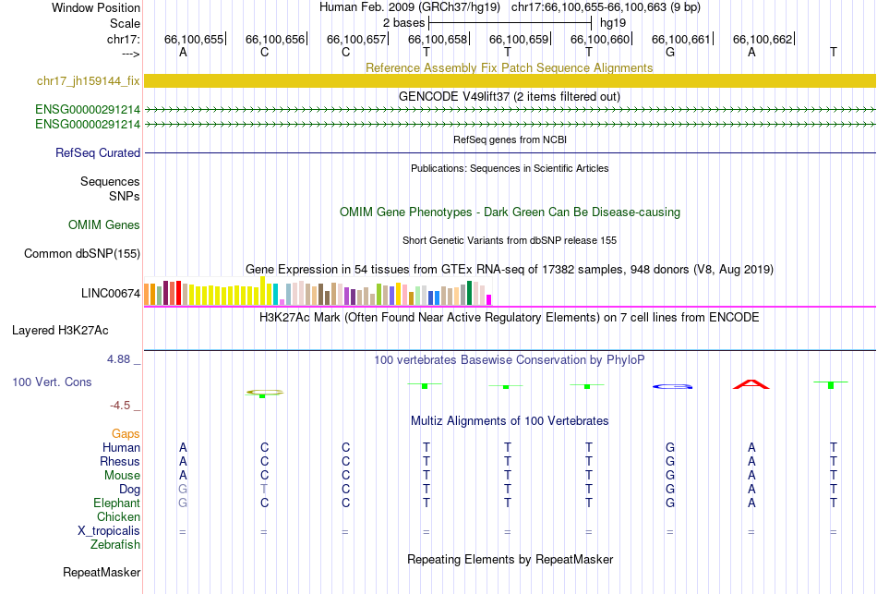Click the gray T in the Dog alignment row
The image size is (877, 594).
(x=264, y=490)
